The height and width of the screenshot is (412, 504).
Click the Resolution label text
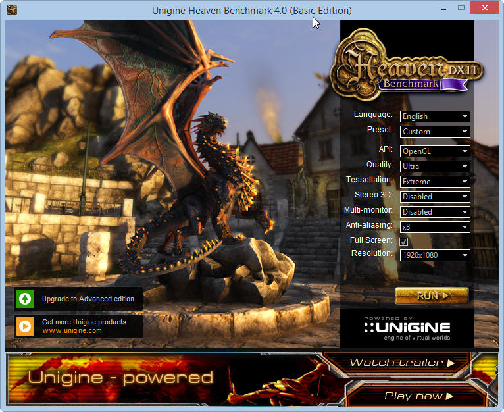pos(372,253)
